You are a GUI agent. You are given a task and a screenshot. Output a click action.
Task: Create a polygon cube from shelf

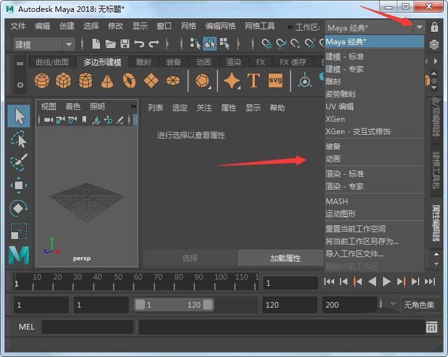pyautogui.click(x=63, y=81)
